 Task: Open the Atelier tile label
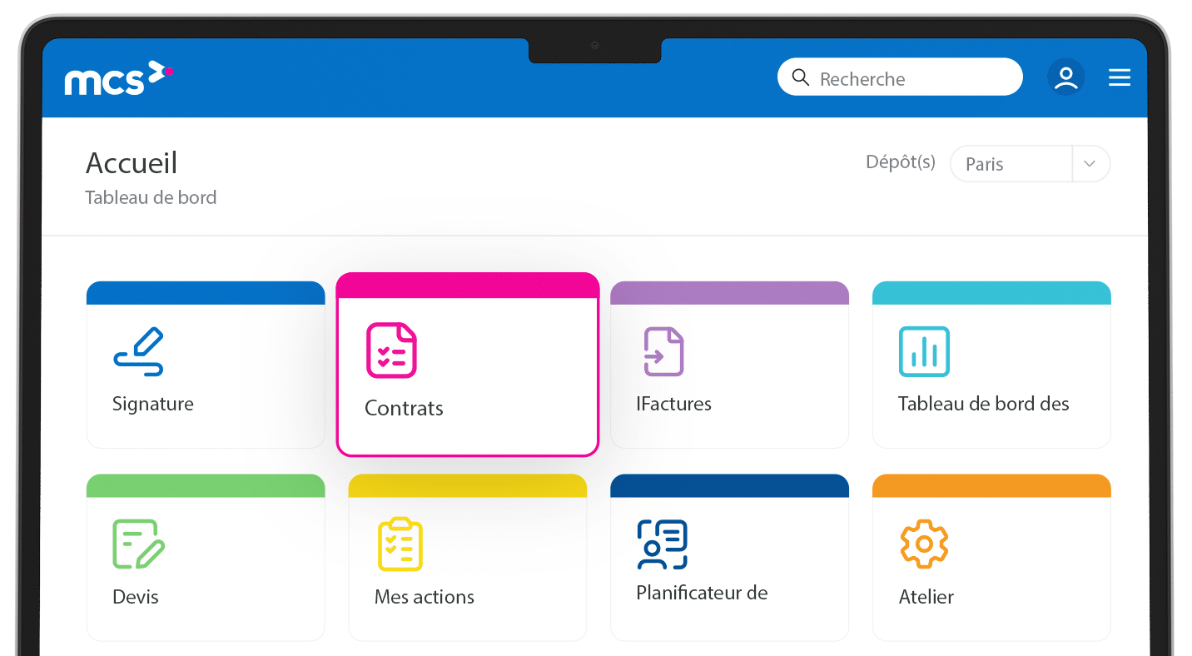tap(926, 597)
